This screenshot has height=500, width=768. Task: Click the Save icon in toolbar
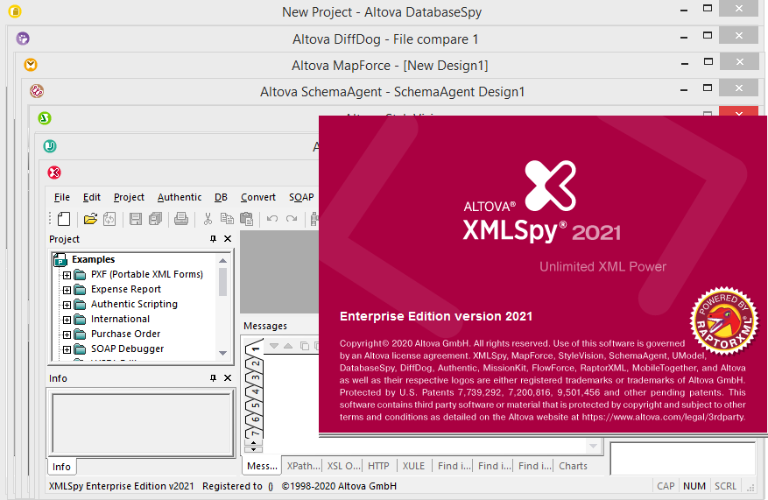click(136, 219)
